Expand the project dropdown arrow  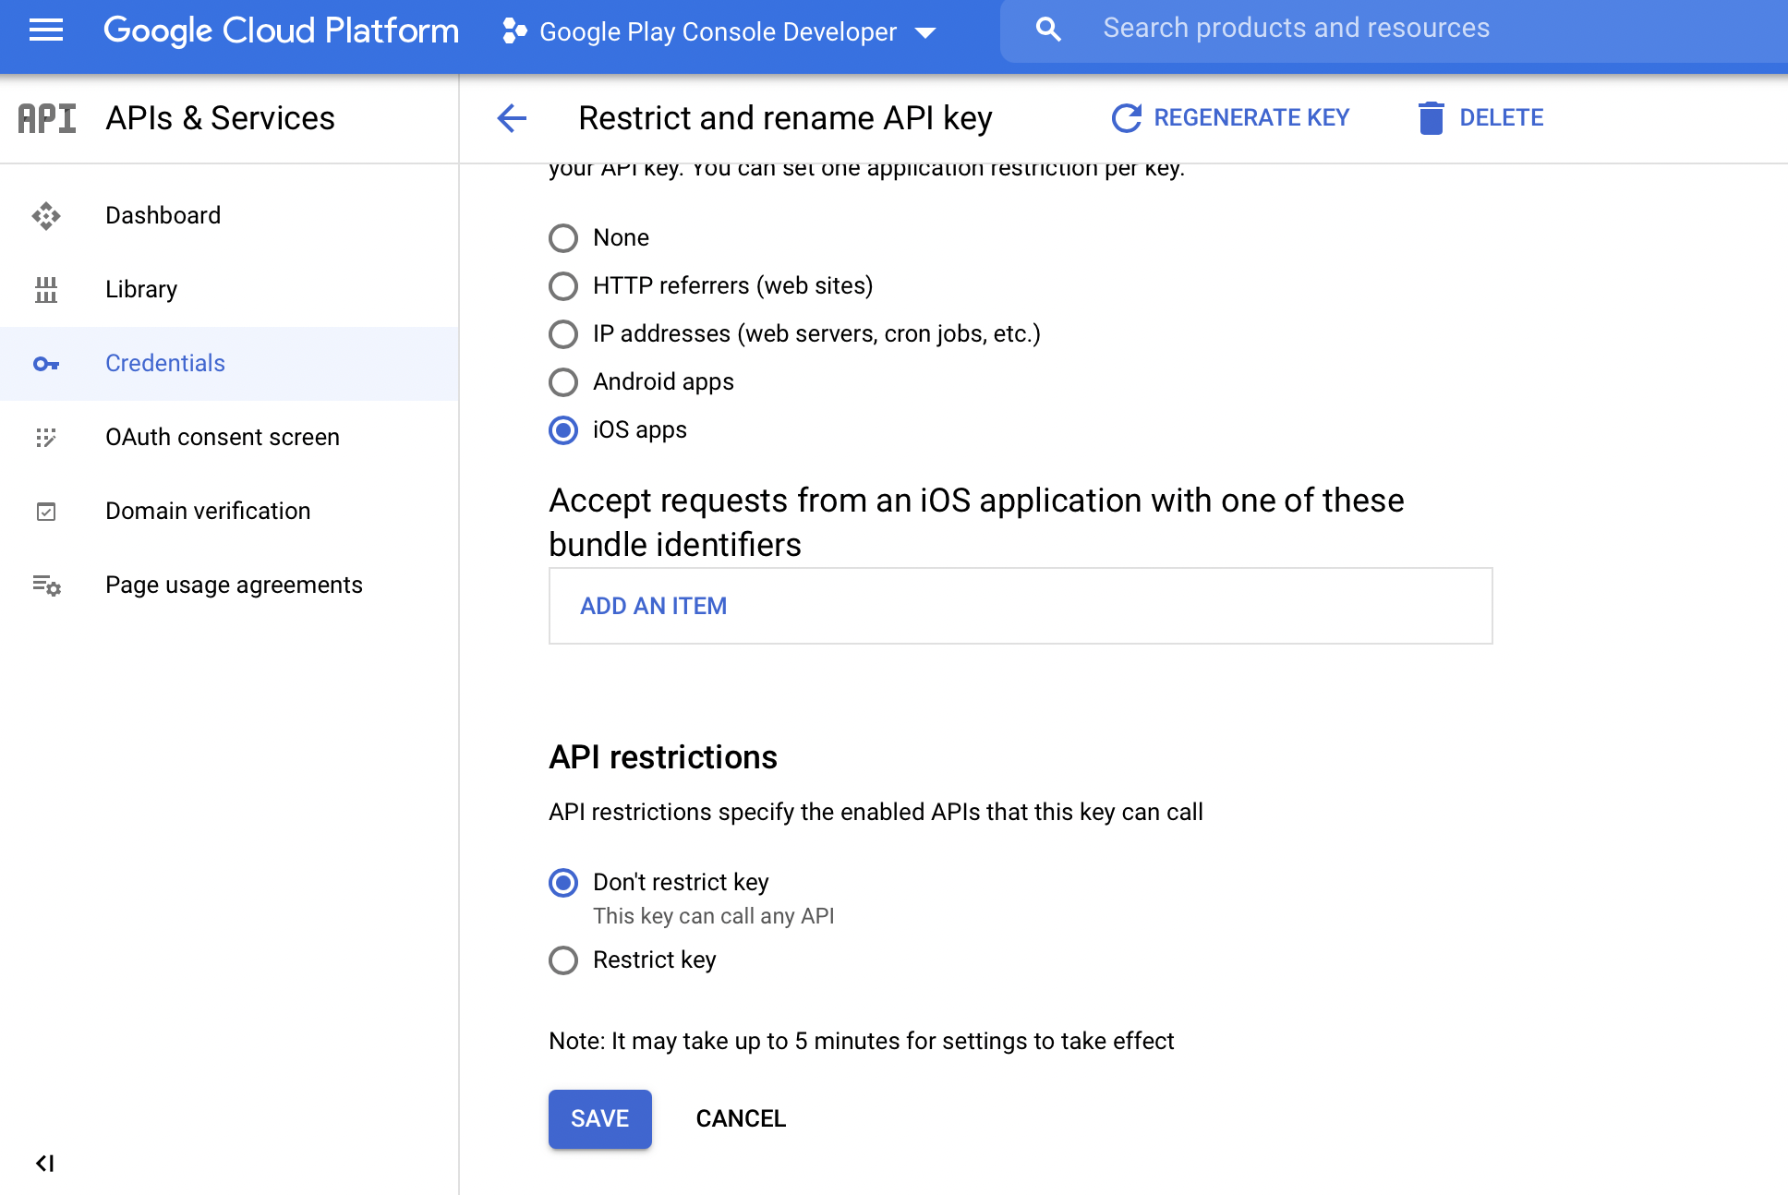[924, 33]
